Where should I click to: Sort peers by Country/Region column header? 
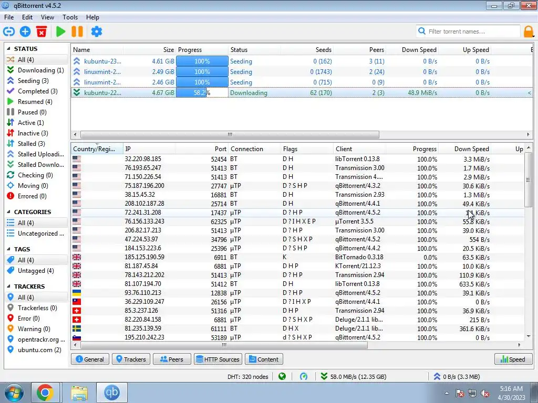click(x=97, y=149)
